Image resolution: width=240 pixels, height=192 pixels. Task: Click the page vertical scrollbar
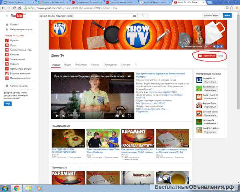tap(238, 61)
